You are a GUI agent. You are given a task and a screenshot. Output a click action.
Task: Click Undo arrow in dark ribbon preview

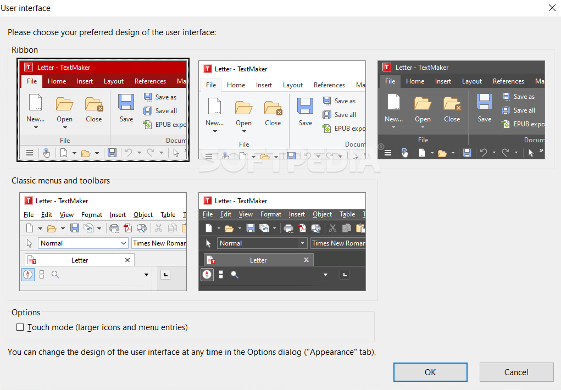point(484,153)
